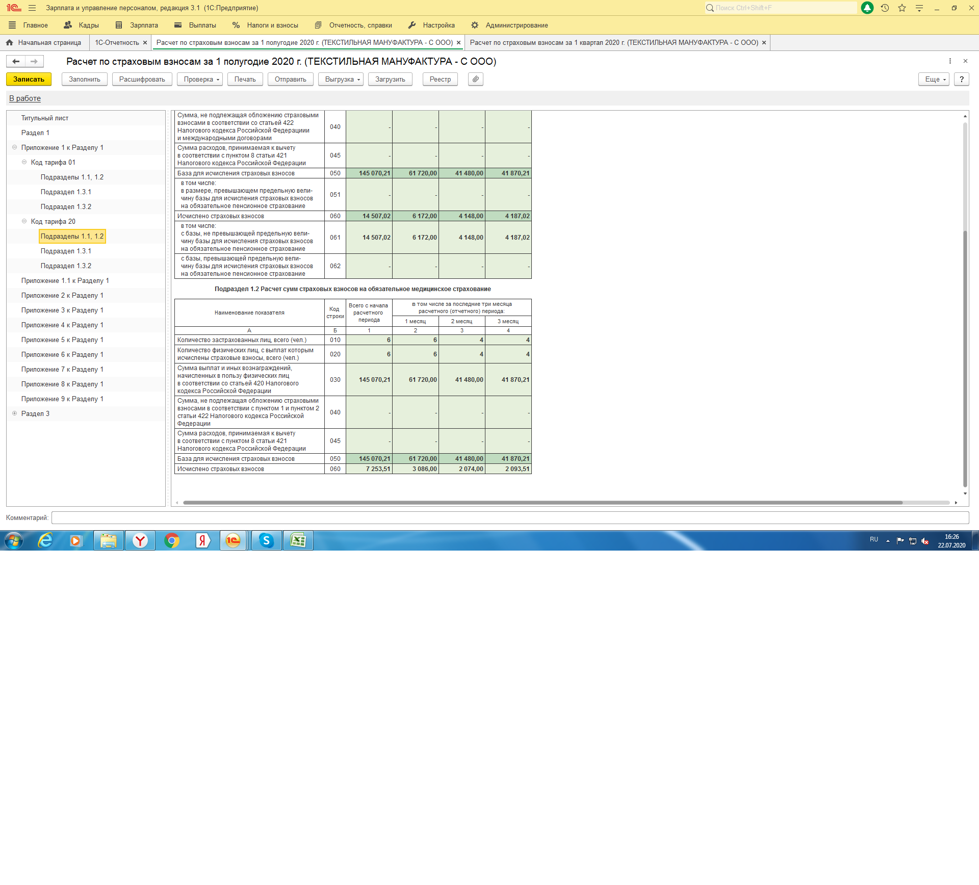Click the favorites star icon
This screenshot has width=979, height=885.
[x=902, y=8]
